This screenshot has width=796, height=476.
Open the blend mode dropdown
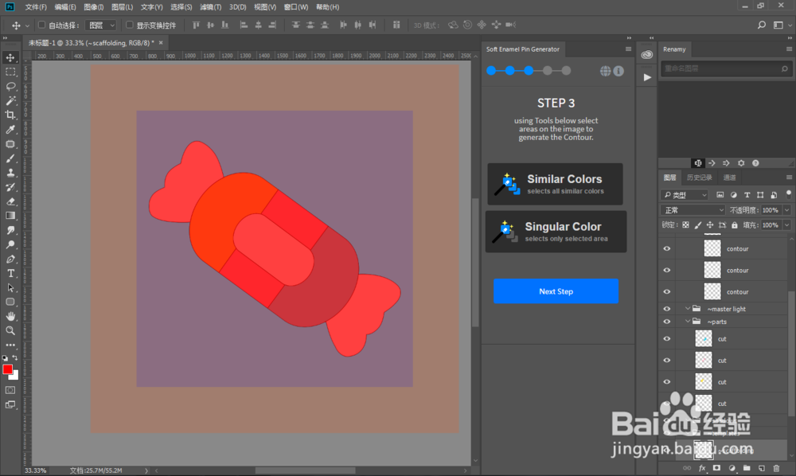(x=693, y=210)
